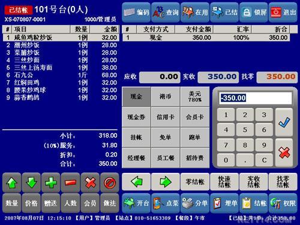Click 快速结帐 quick checkout button

tap(224, 182)
